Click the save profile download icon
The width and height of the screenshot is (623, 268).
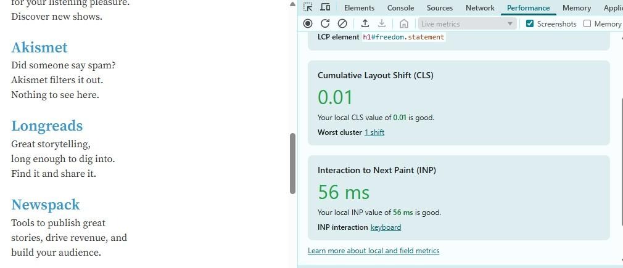(x=381, y=24)
